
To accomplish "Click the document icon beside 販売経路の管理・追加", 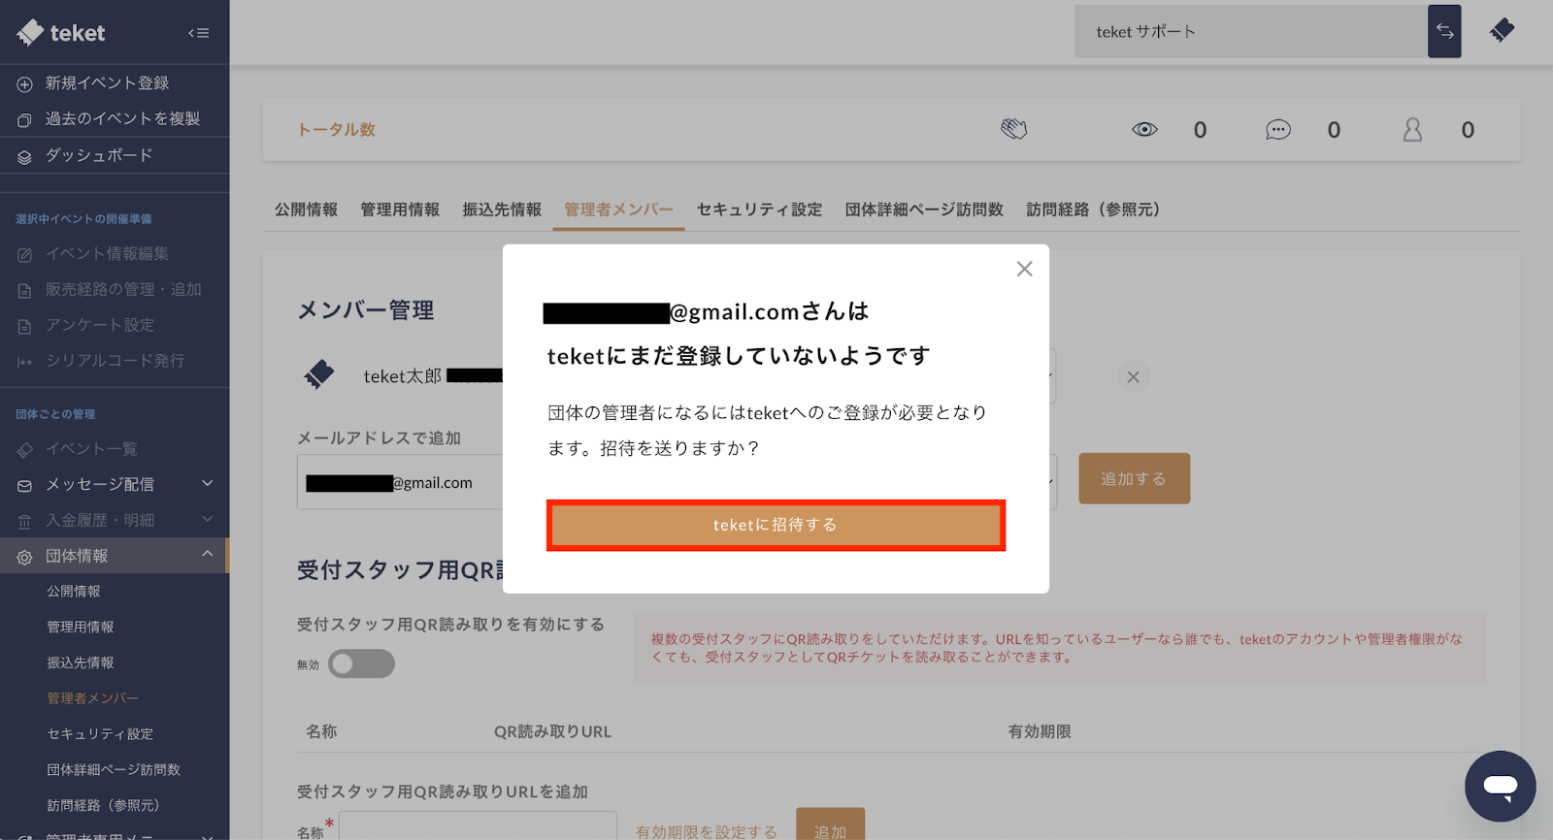I will [25, 291].
